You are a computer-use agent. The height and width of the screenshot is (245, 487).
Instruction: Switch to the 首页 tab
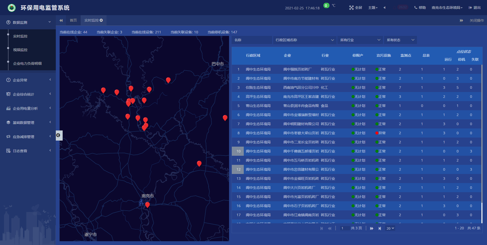[73, 20]
